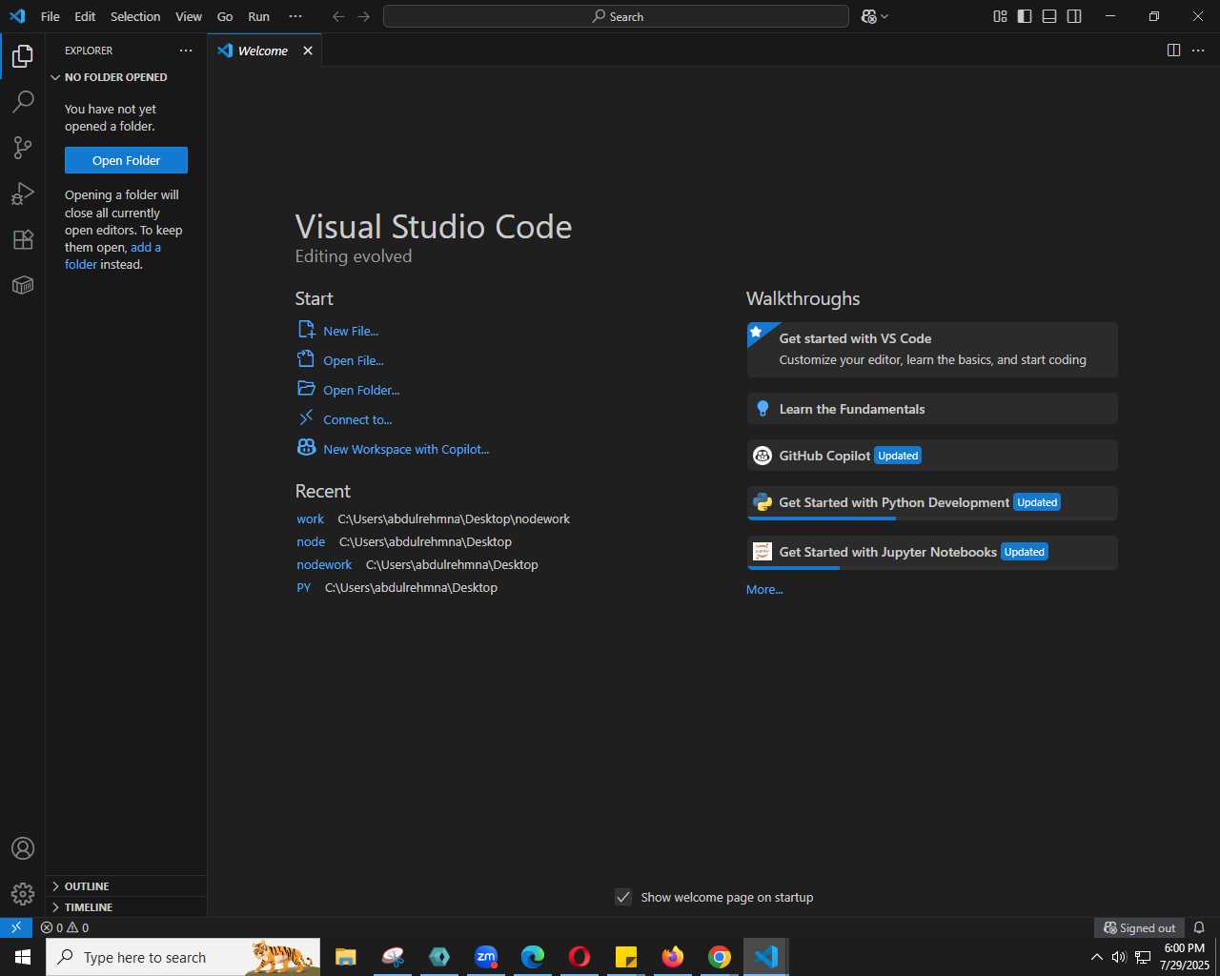Go forward with the right arrow
1220x976 pixels.
pos(363,16)
